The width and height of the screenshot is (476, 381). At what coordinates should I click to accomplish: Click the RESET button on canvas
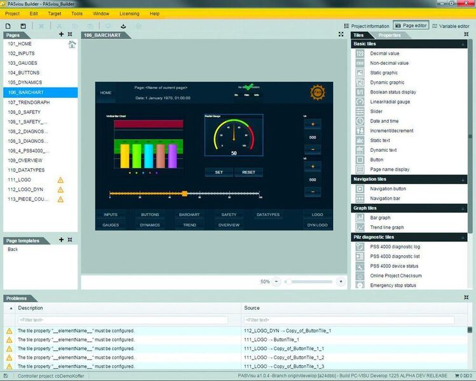point(248,172)
